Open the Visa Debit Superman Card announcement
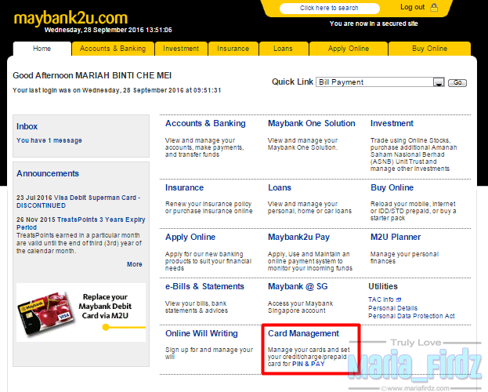The image size is (488, 392). tap(78, 201)
